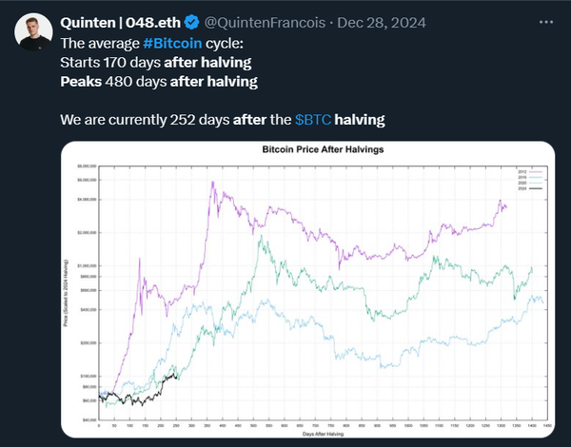Image resolution: width=571 pixels, height=447 pixels.
Task: Open the #Bitcoin hashtag link
Action: (177, 43)
